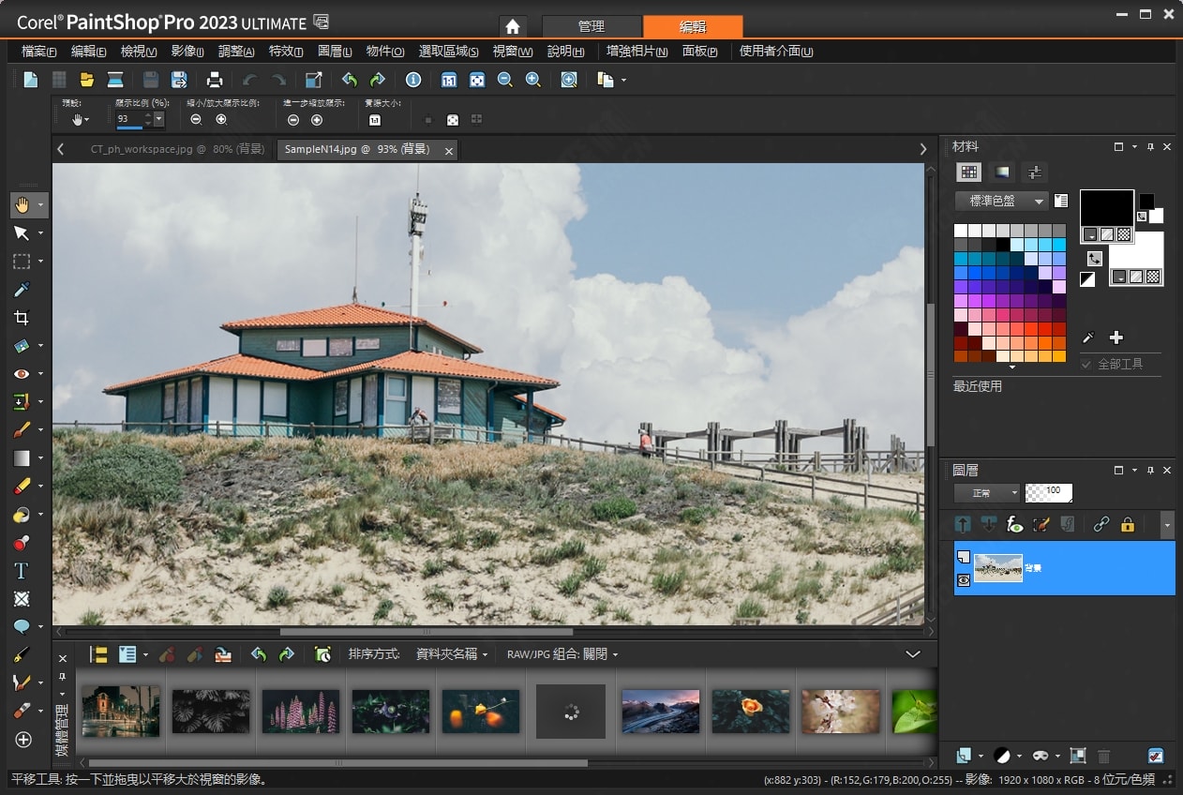Viewport: 1183px width, 795px height.
Task: Switch to CT_ph_workspace.jpg tab
Action: click(x=161, y=149)
